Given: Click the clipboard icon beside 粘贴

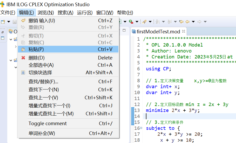Looking at the screenshot, I should (x=23, y=49).
